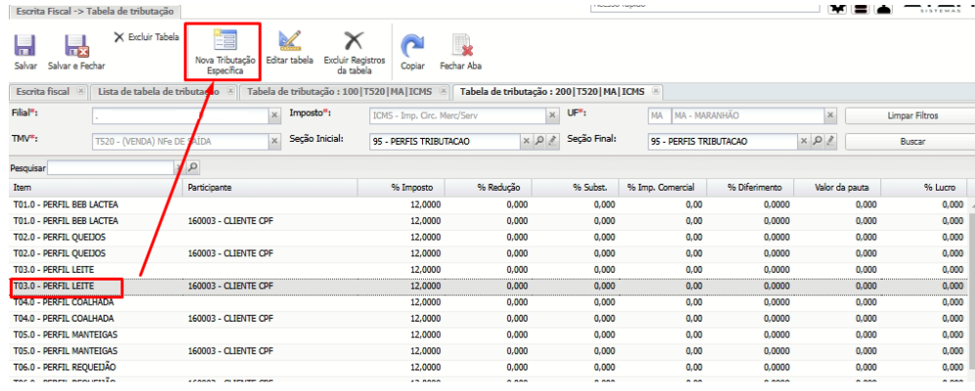Close the Escrita fiscal tab
Screen dimensions: 975x391
[x=80, y=91]
